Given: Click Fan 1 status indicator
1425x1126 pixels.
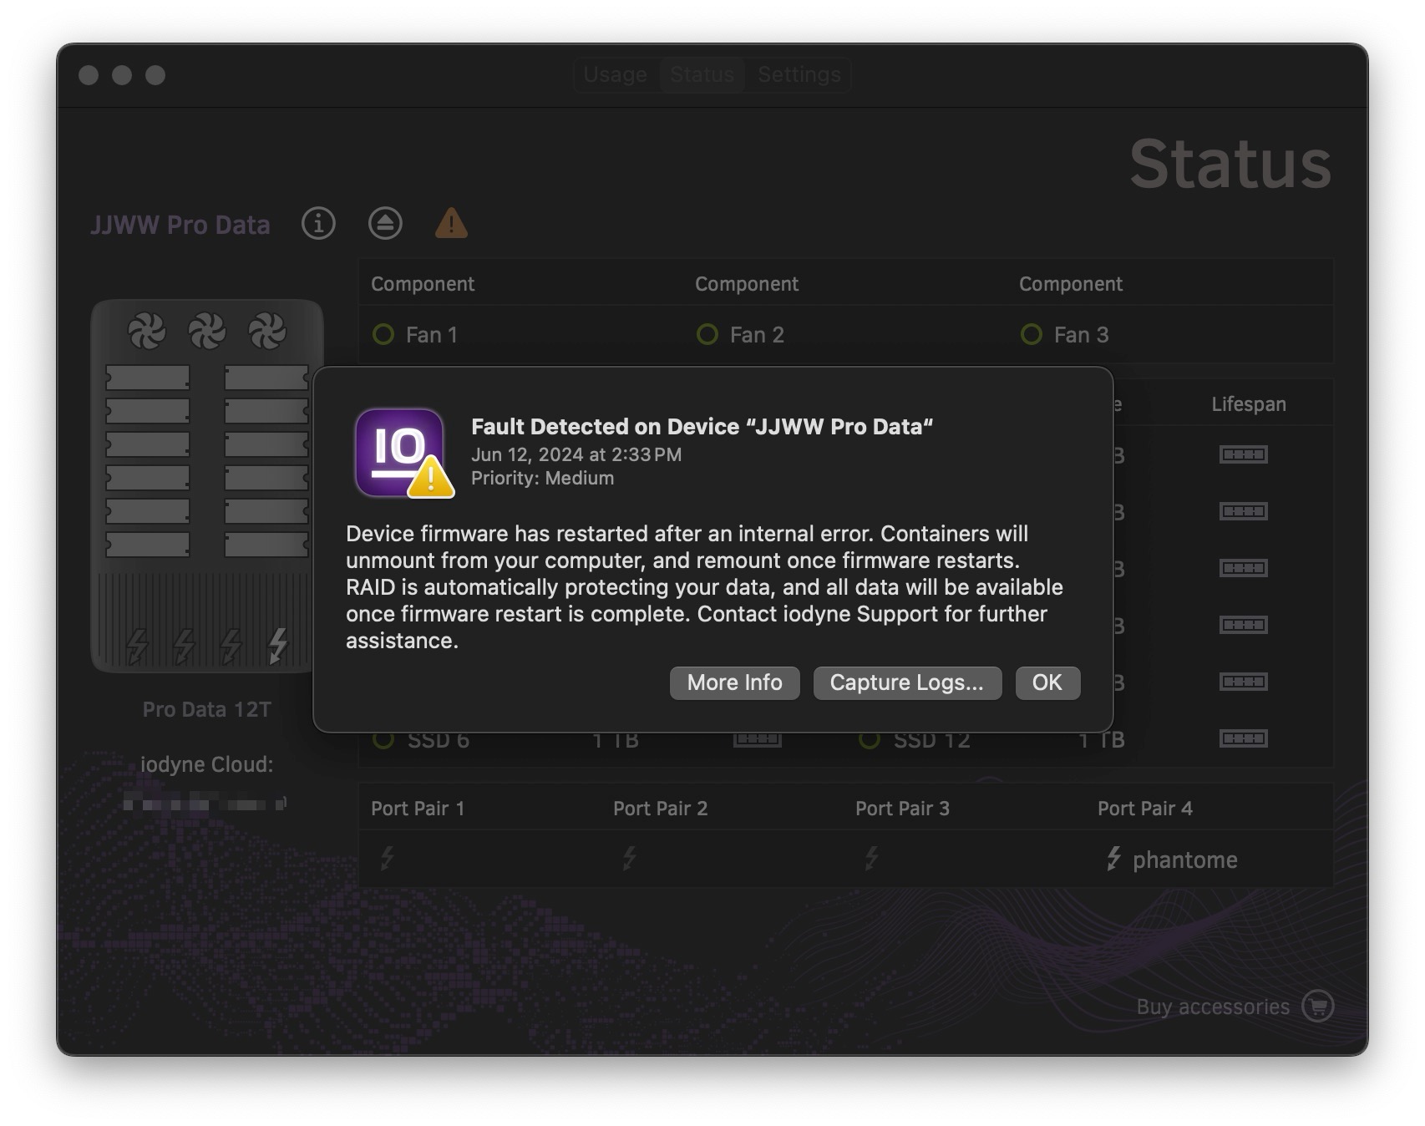Looking at the screenshot, I should click(x=383, y=335).
